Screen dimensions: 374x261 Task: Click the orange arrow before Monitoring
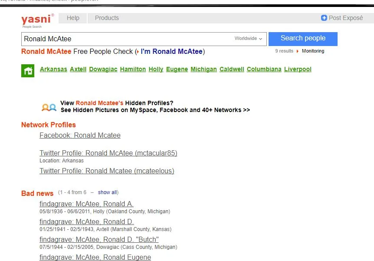click(x=298, y=51)
